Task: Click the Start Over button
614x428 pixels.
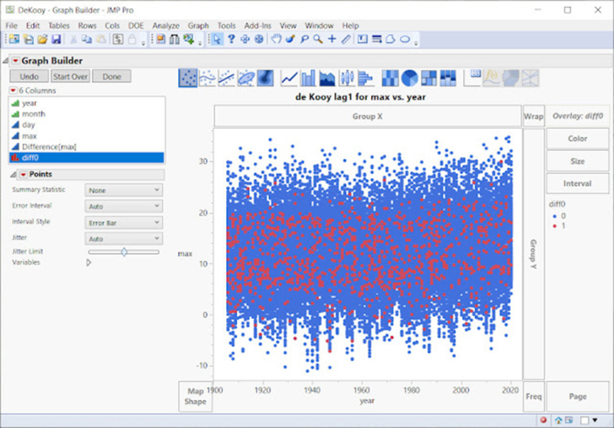Action: pyautogui.click(x=69, y=77)
